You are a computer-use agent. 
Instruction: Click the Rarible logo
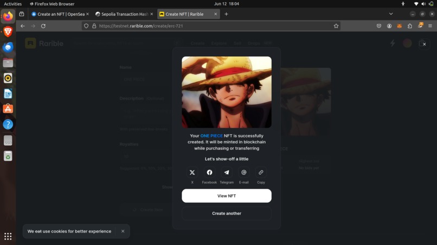tap(44, 43)
